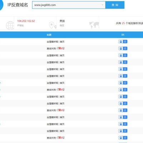The height and width of the screenshot is (143, 143).
Task: Click 重试 link in the last failed query row
Action: tap(61, 138)
